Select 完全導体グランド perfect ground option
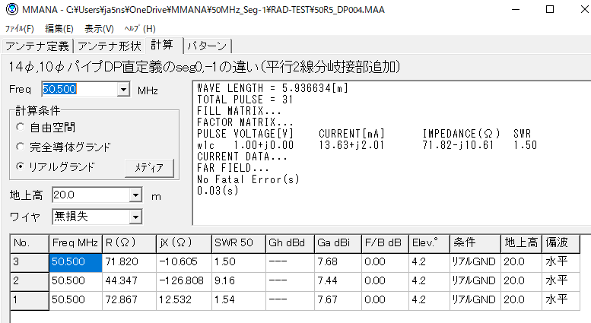Image resolution: width=591 pixels, height=323 pixels. tap(21, 146)
